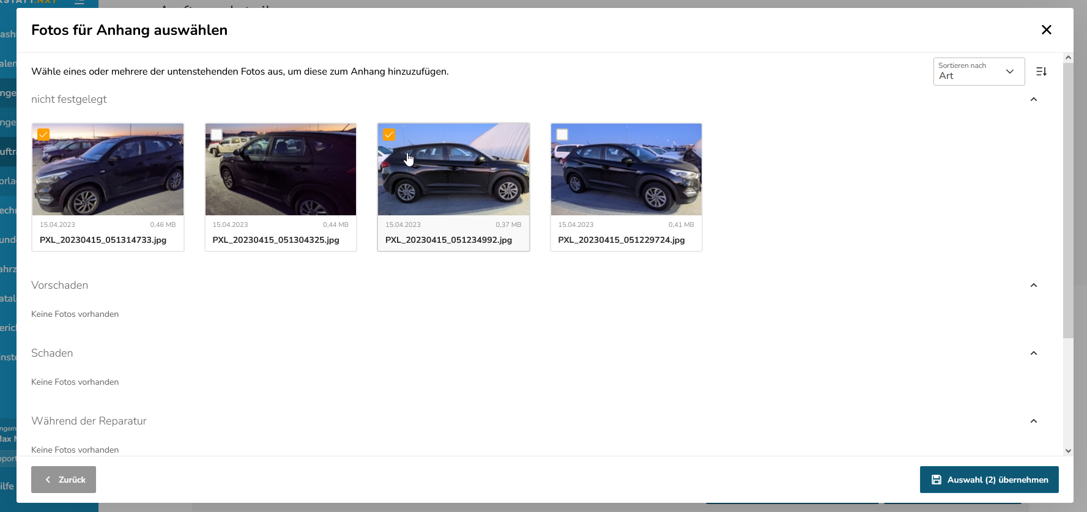This screenshot has width=1087, height=512.
Task: Click the 'nicht festgelegt' heading
Action: pos(69,99)
